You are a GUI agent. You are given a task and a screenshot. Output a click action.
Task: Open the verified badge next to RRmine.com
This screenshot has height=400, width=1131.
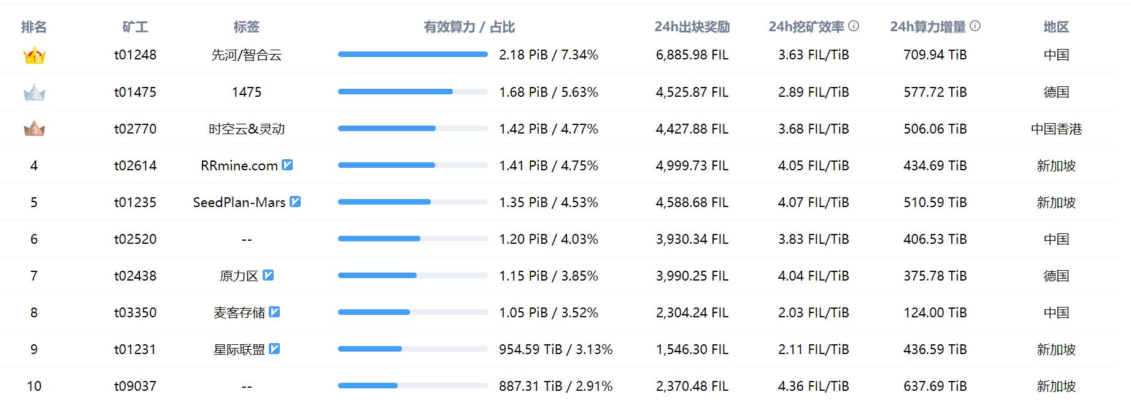[286, 164]
